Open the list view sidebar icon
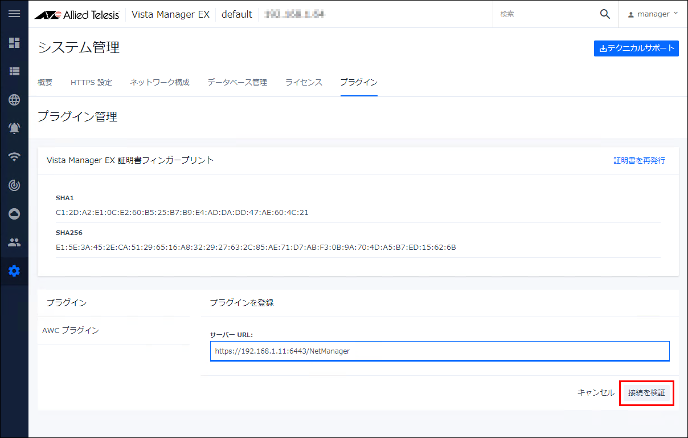The image size is (688, 438). [x=14, y=71]
